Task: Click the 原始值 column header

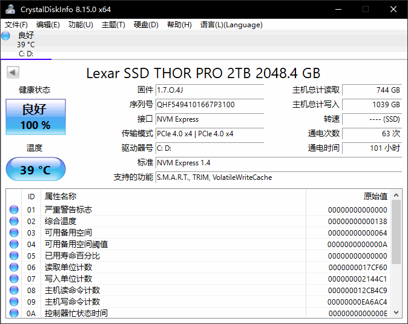Action: 375,196
